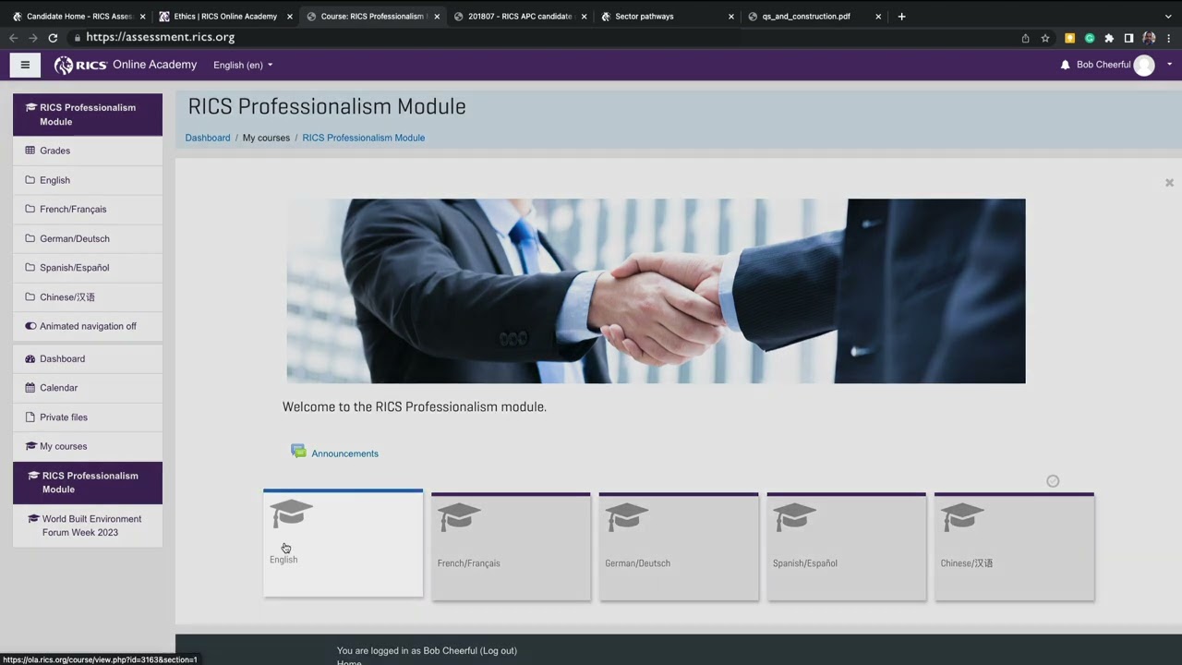Open Spanish/Español in the sidebar
Screen dimensions: 1182x665
click(x=88, y=268)
